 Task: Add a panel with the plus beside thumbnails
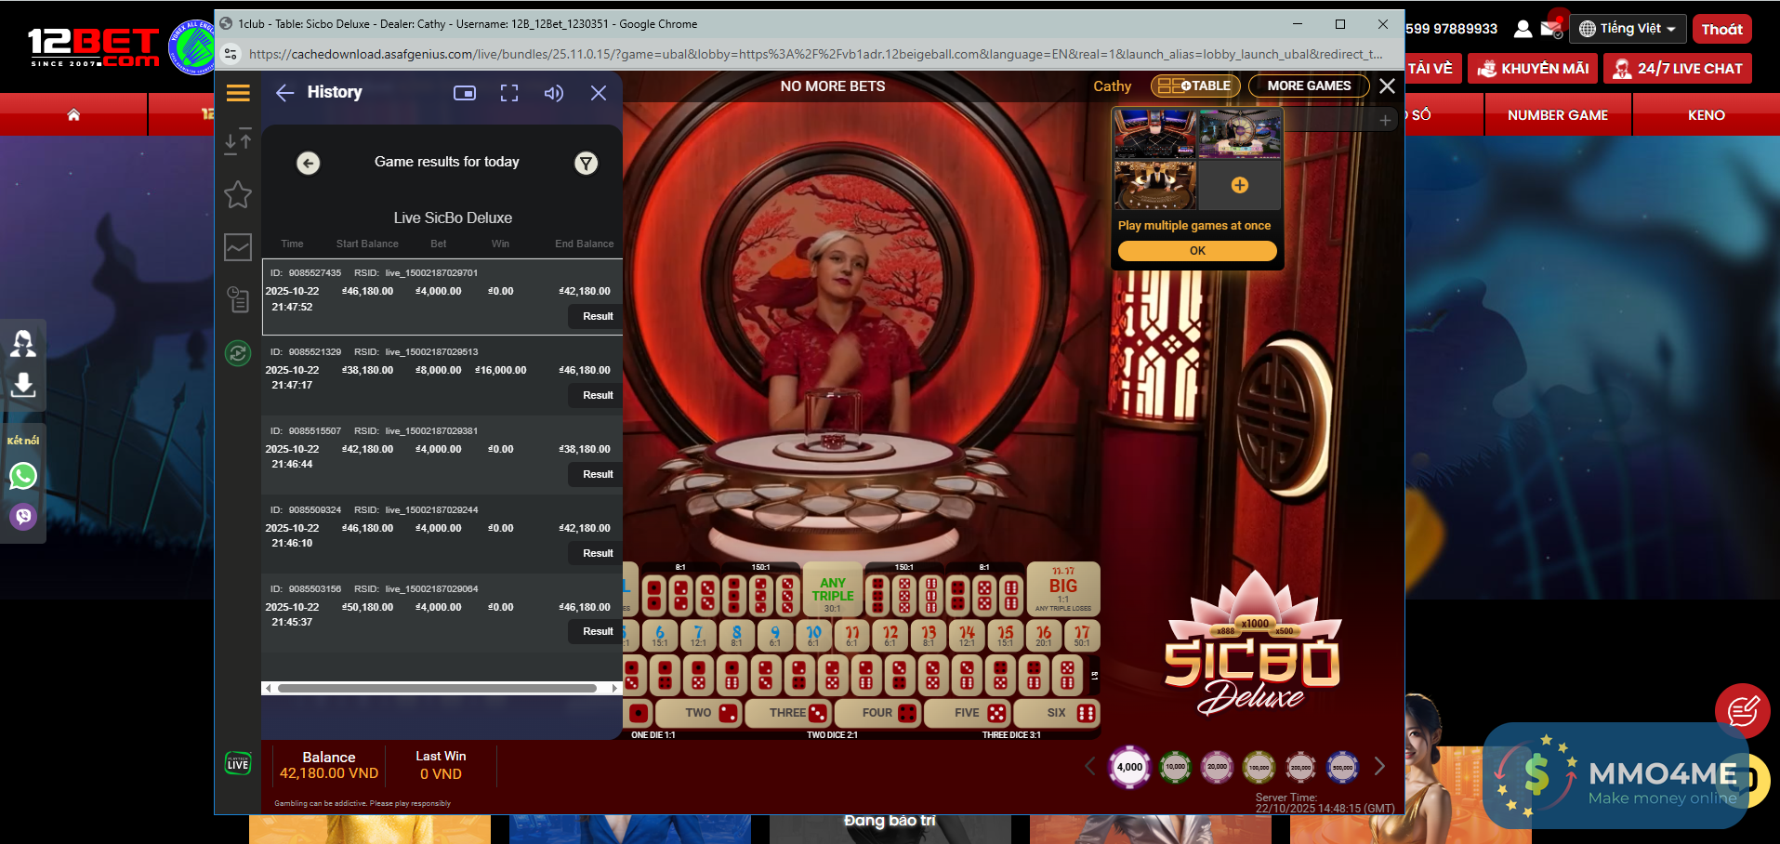1385,120
